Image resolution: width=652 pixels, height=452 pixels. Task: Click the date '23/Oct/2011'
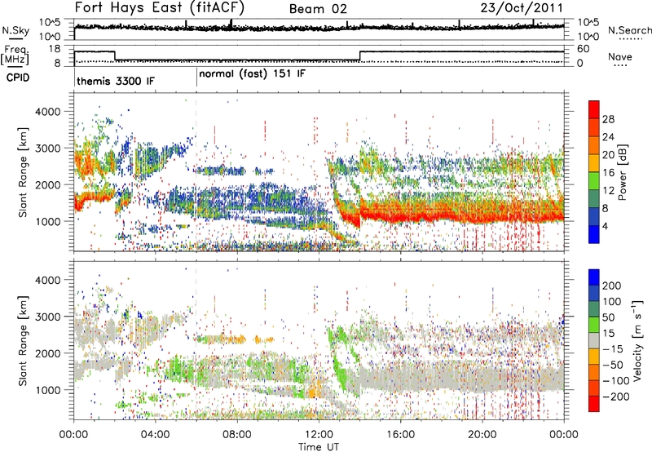[x=522, y=8]
